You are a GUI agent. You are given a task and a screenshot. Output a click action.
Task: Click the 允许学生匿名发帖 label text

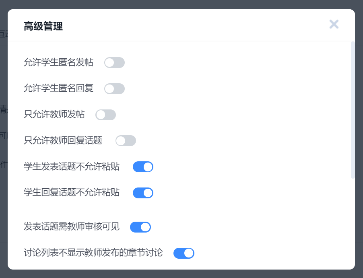pos(58,62)
